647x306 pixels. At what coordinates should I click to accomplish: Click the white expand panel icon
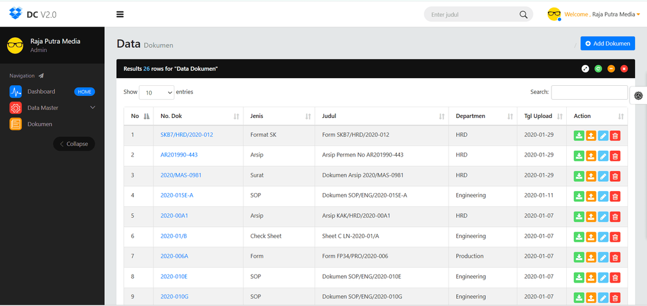pos(585,69)
